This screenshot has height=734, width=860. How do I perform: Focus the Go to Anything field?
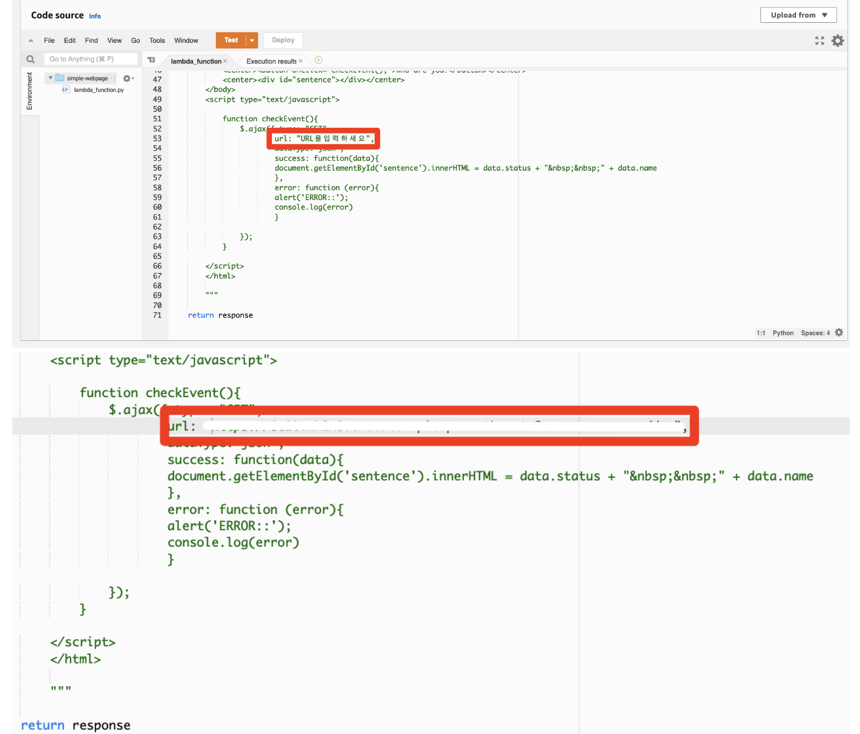click(91, 59)
